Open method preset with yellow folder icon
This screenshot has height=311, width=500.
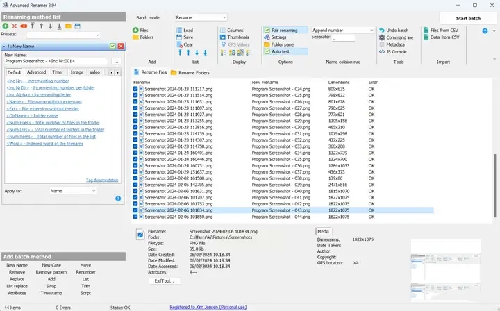click(68, 26)
